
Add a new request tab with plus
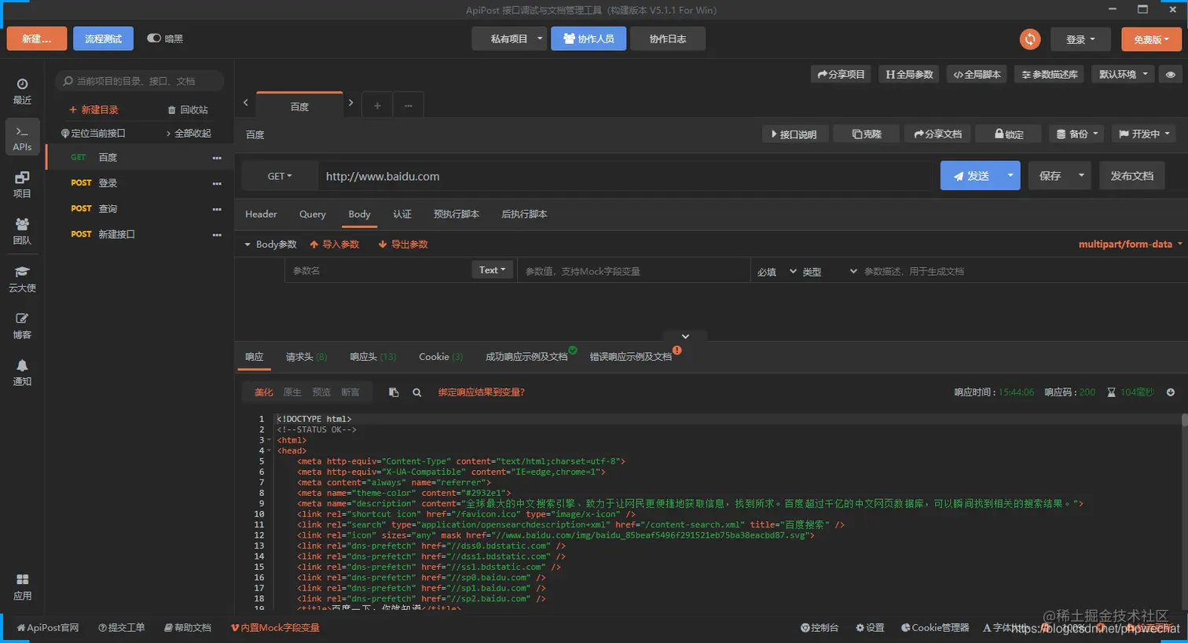(377, 105)
